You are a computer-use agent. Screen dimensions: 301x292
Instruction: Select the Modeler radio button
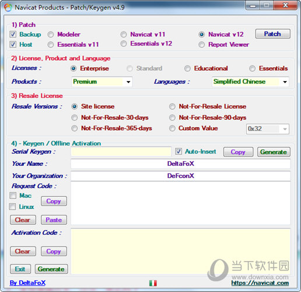51,34
